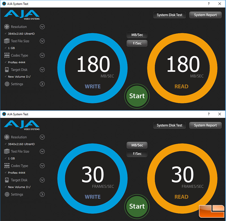226x221 pixels.
Task: Expand Target Disk dropdown in bottom window
Action: click(42, 180)
